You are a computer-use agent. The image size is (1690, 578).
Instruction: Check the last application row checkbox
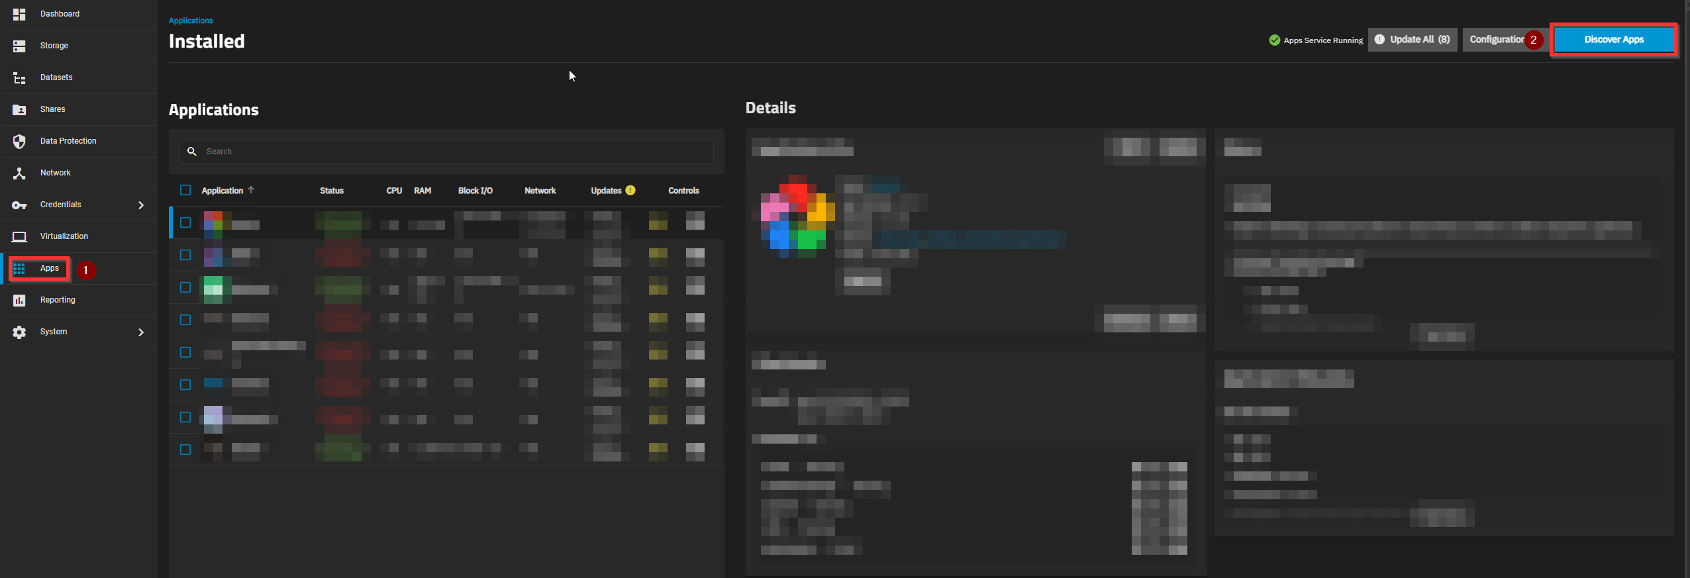pyautogui.click(x=185, y=450)
